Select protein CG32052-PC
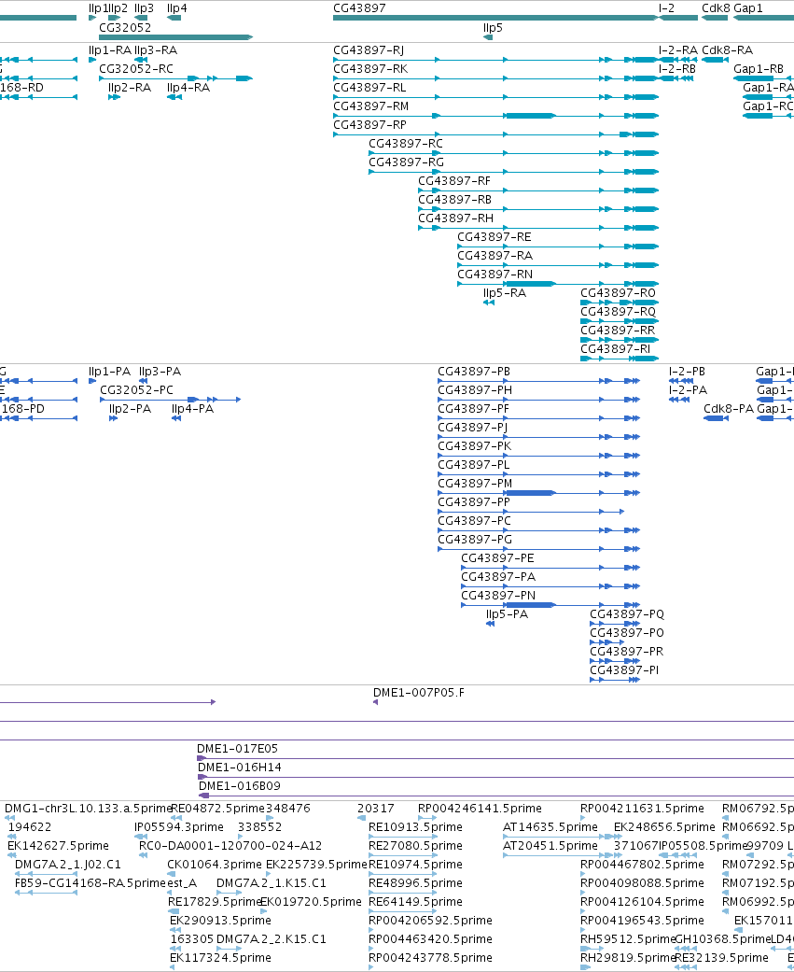 tap(137, 389)
